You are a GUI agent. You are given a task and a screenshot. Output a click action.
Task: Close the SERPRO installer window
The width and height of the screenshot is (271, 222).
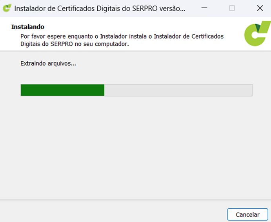[259, 8]
